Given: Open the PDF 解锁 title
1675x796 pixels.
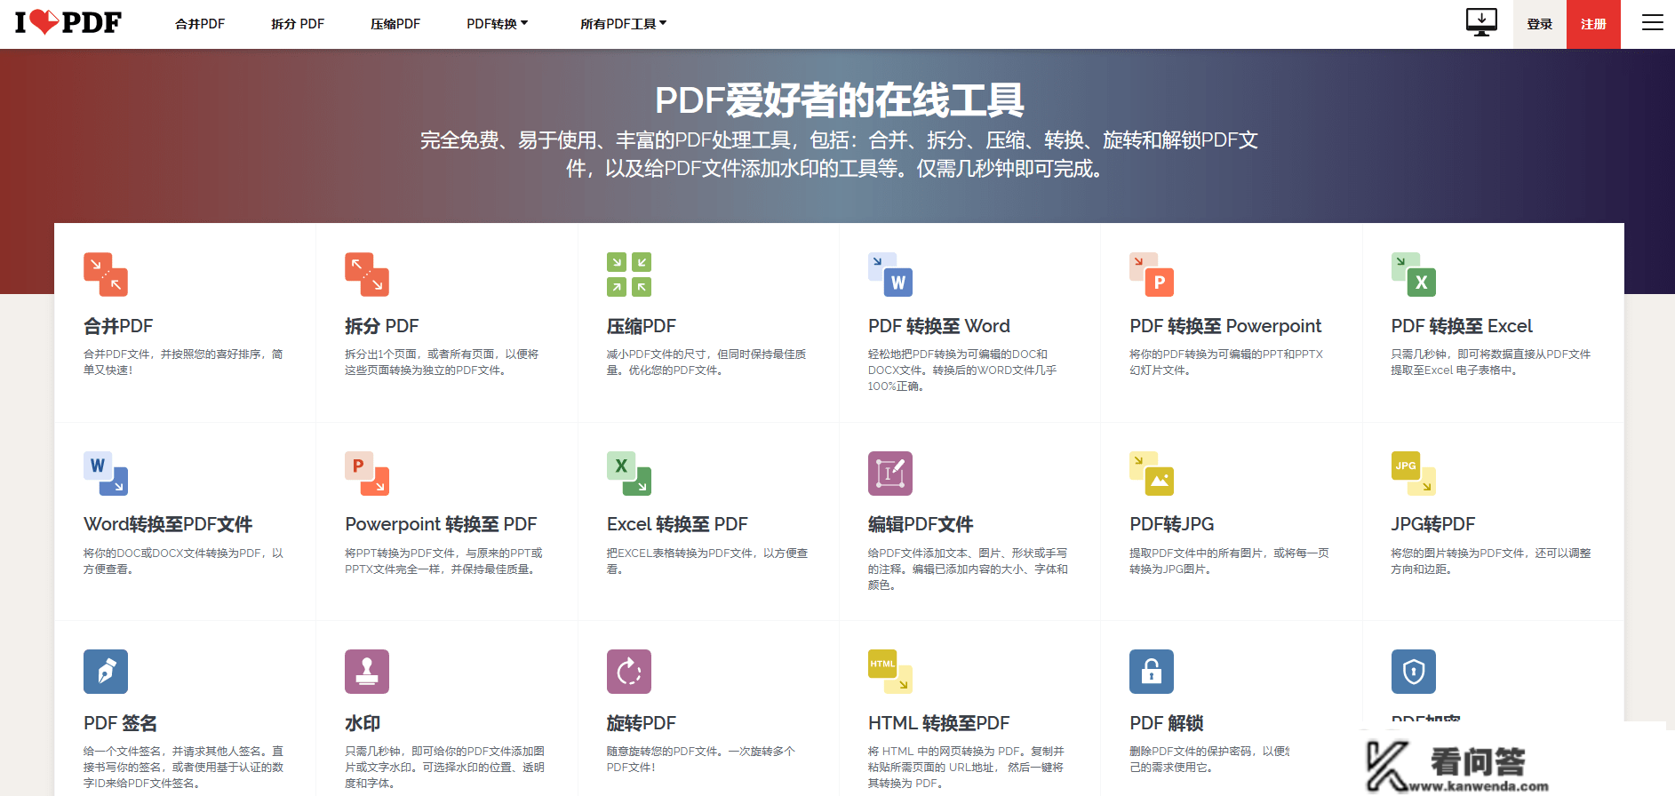Looking at the screenshot, I should 1167,723.
